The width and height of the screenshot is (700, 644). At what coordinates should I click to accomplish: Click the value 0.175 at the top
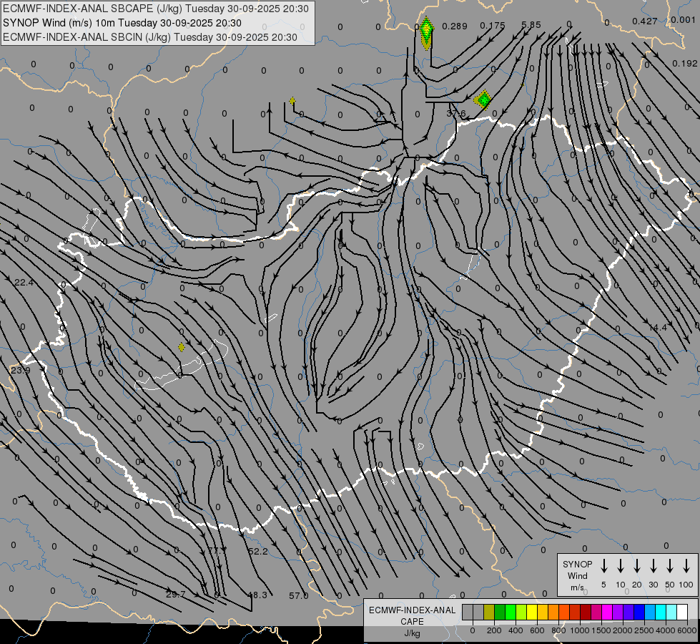[493, 26]
